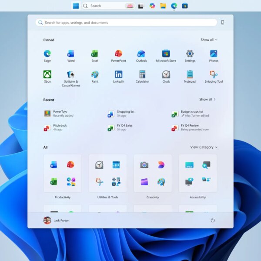The width and height of the screenshot is (261, 261).
Task: Open File Explorer in the taskbar
Action: tap(163, 6)
